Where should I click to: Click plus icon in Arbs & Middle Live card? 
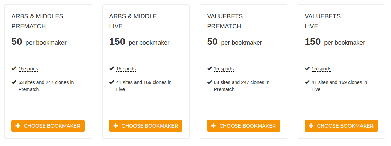(116, 126)
